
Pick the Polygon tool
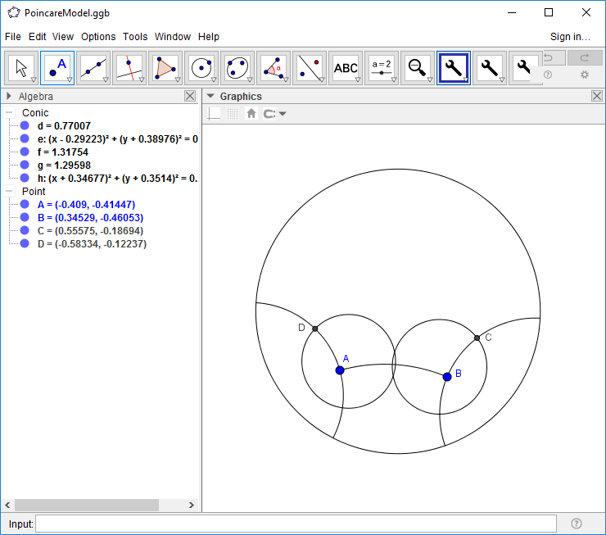coord(165,68)
